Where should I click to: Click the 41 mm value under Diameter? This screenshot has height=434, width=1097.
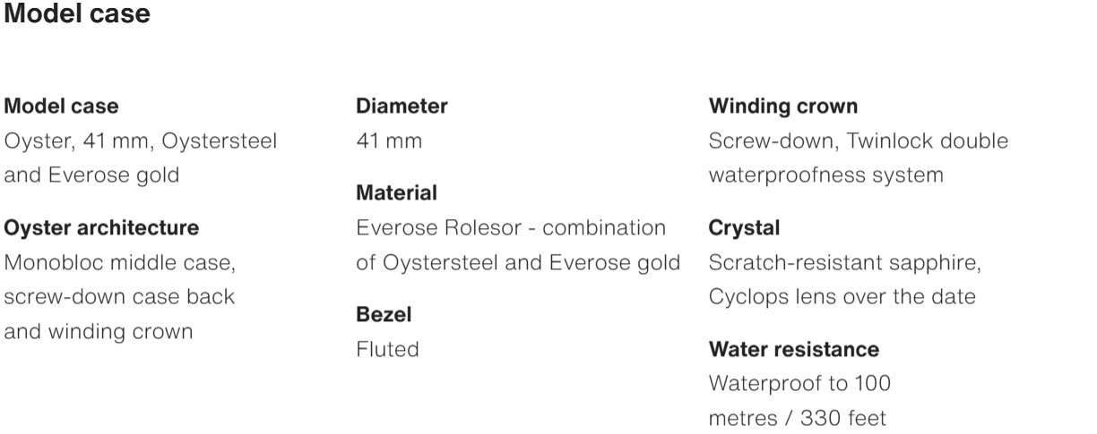pyautogui.click(x=389, y=141)
